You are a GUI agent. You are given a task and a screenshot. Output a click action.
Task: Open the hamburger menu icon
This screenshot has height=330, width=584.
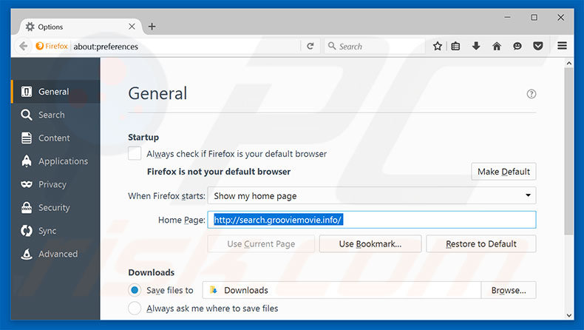tap(563, 46)
